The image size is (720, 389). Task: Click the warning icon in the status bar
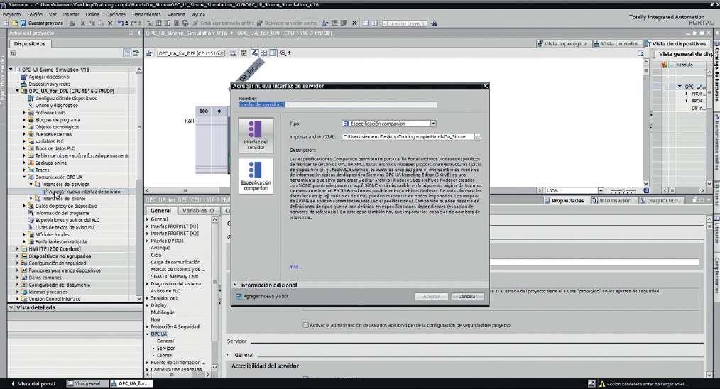click(x=602, y=384)
